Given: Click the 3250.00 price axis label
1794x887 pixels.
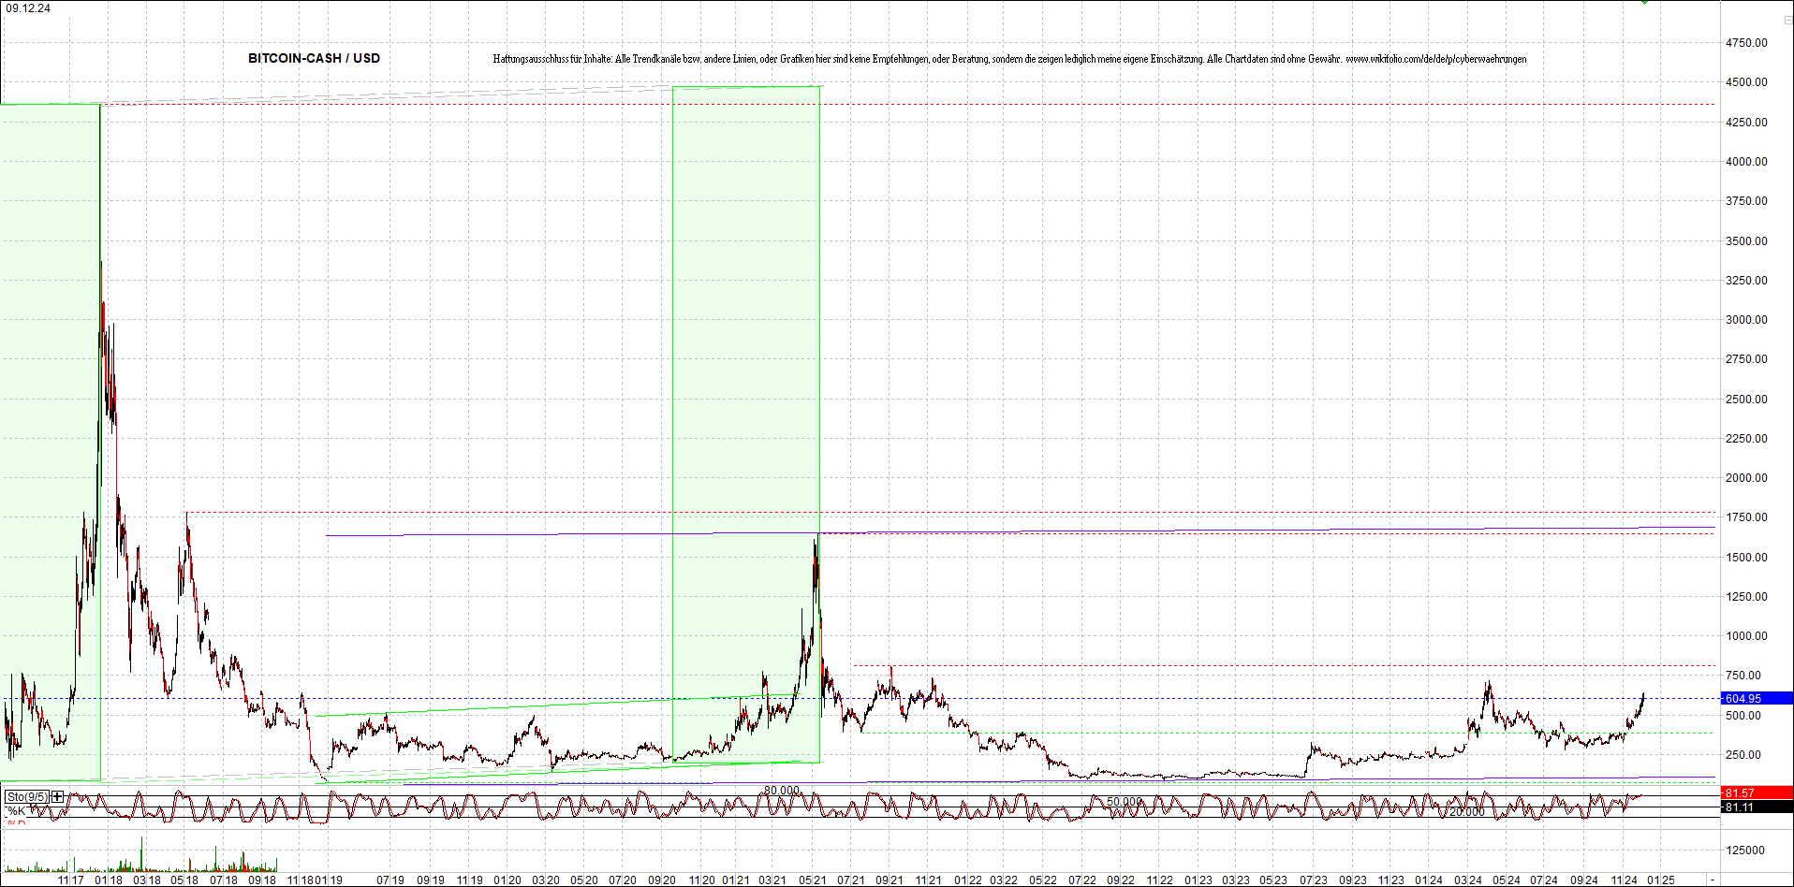Looking at the screenshot, I should point(1746,281).
